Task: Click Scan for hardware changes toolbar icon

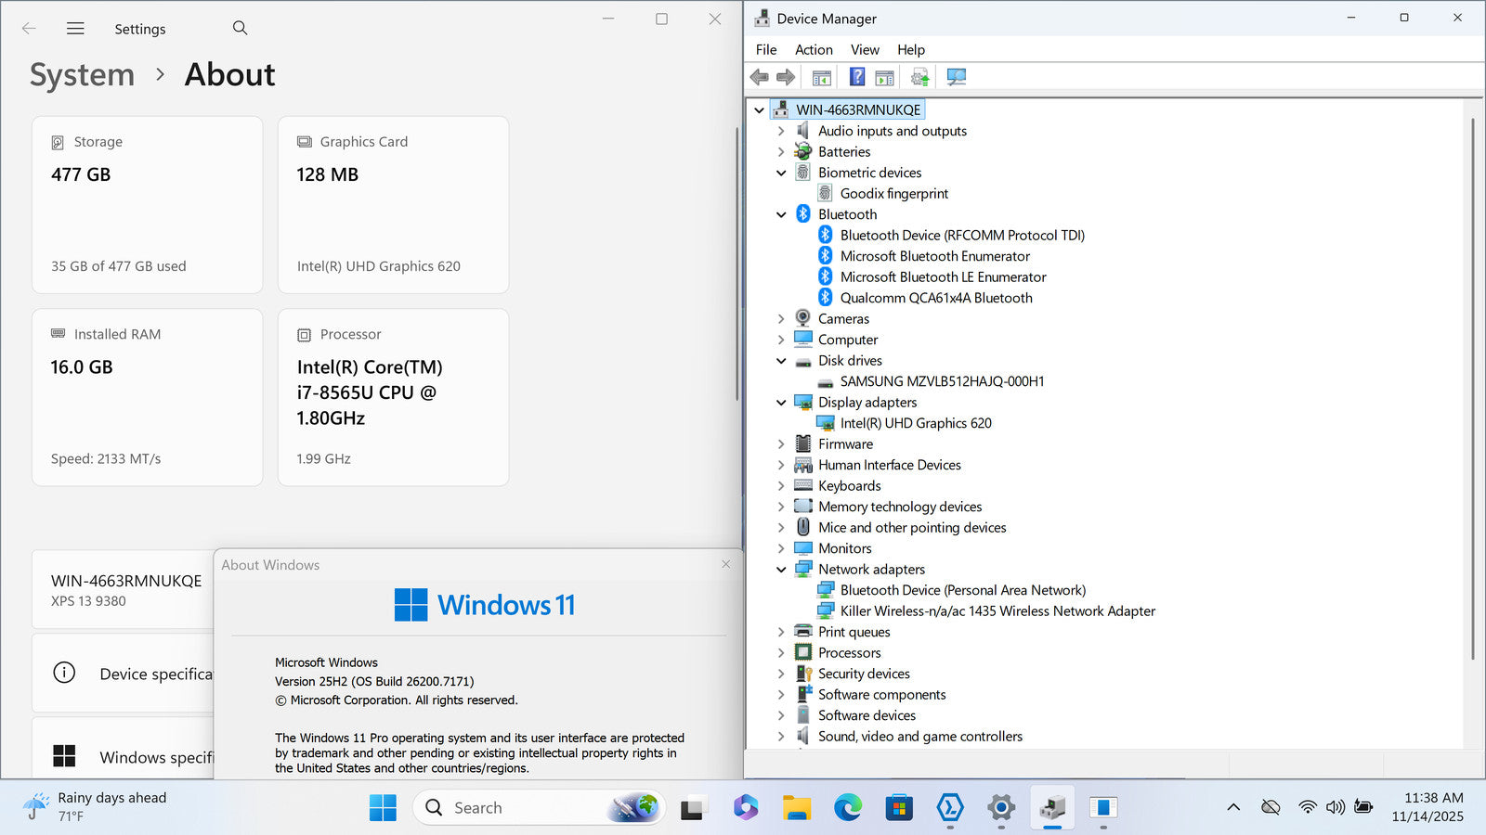Action: pyautogui.click(x=956, y=77)
